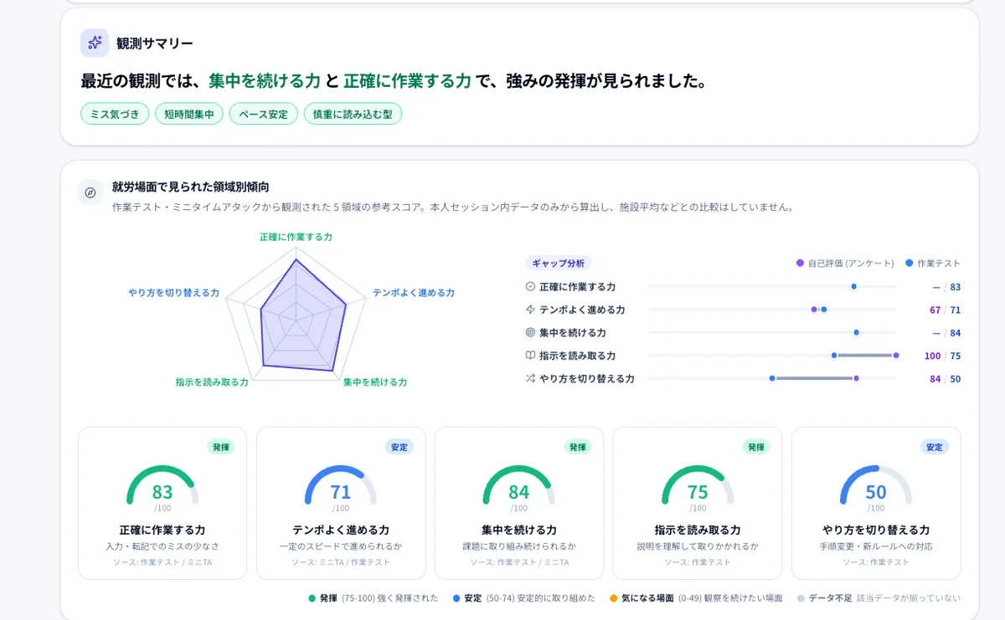Image resolution: width=1005 pixels, height=620 pixels.
Task: Click text 一定のスピードで進められるか
Action: click(x=341, y=546)
